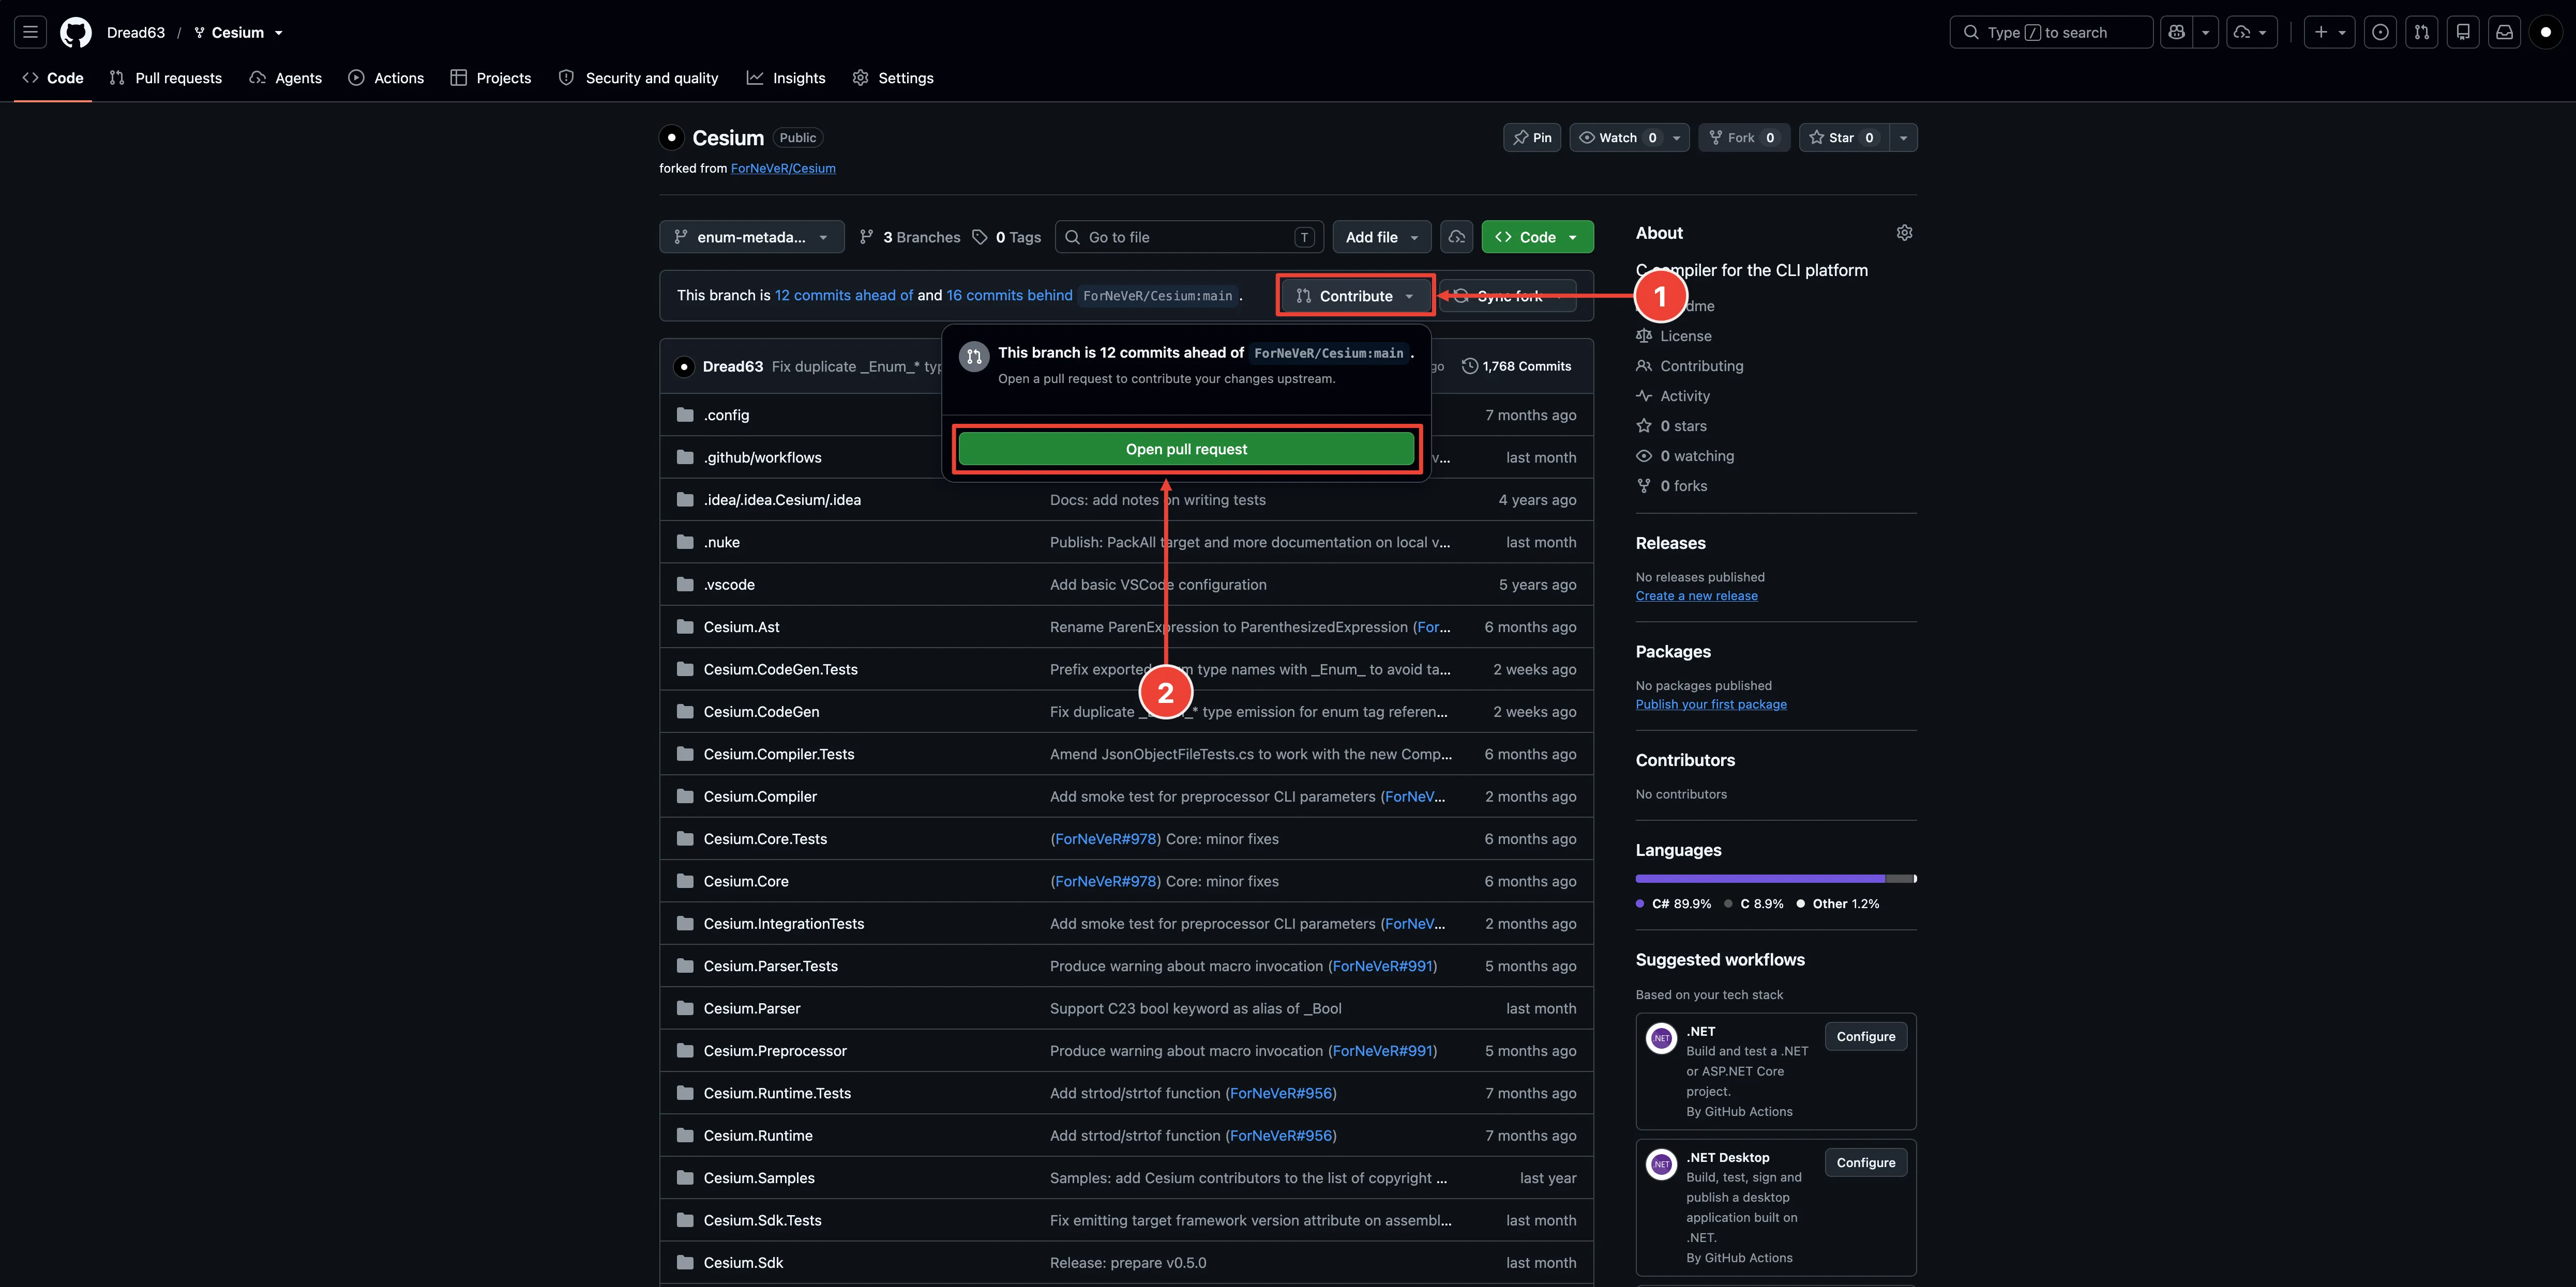Open the notifications inbox icon
Image resolution: width=2576 pixels, height=1287 pixels.
[x=2504, y=32]
